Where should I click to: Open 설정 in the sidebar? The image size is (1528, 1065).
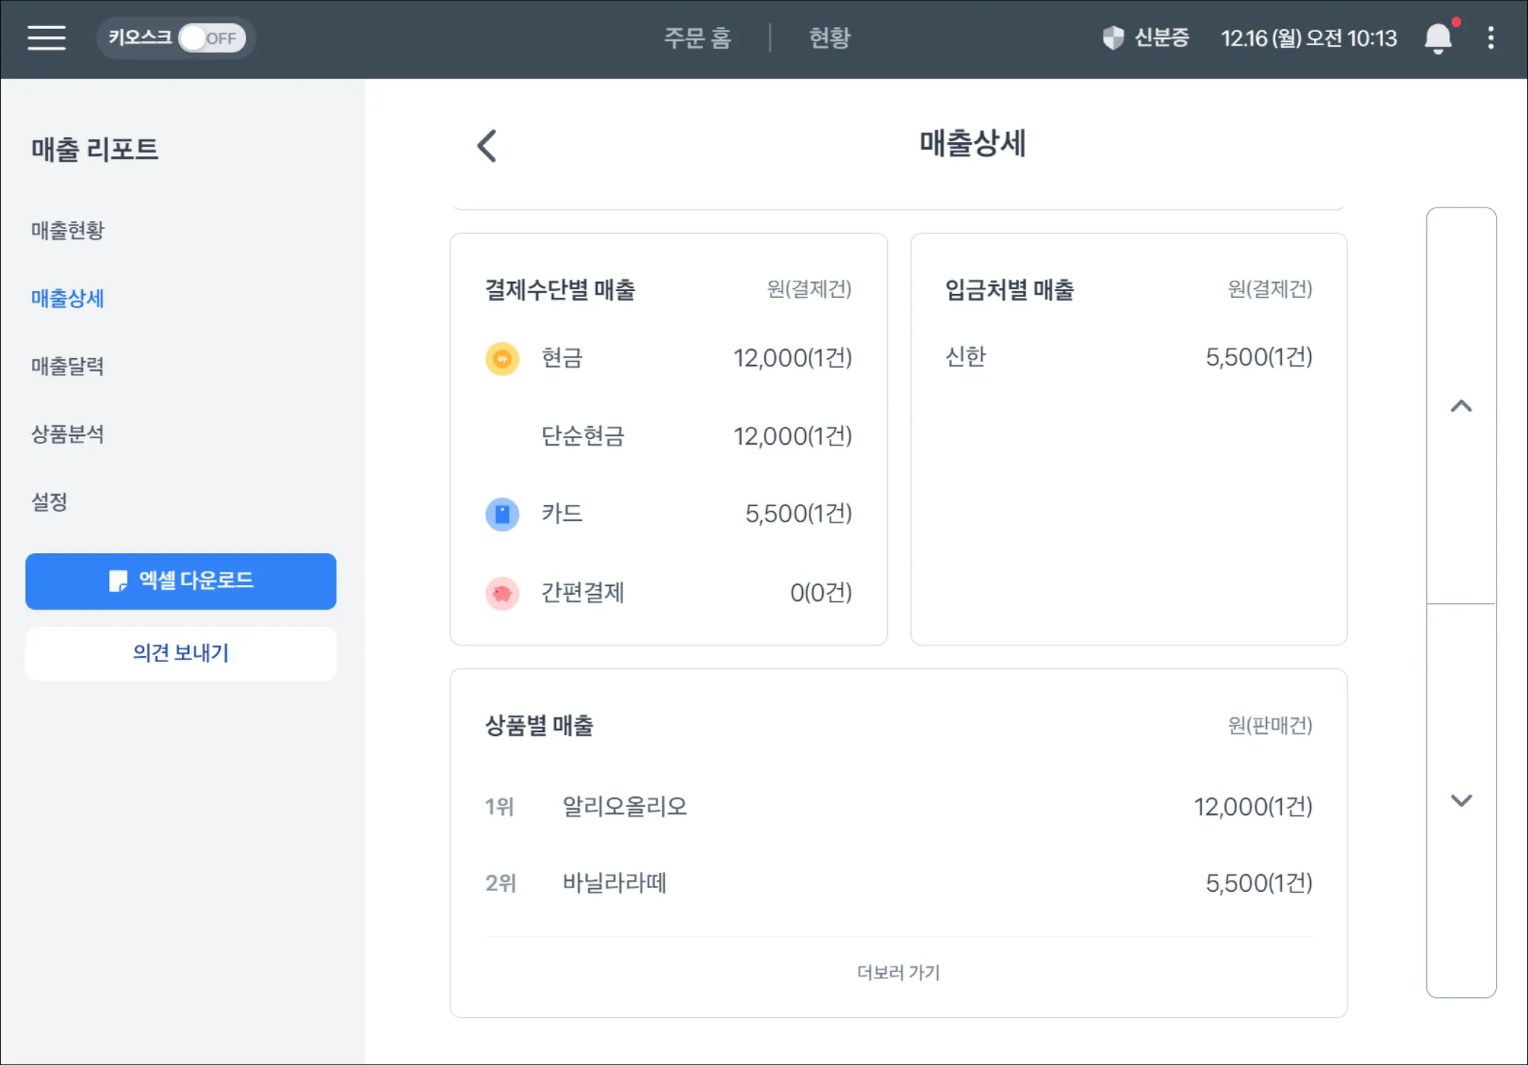49,502
